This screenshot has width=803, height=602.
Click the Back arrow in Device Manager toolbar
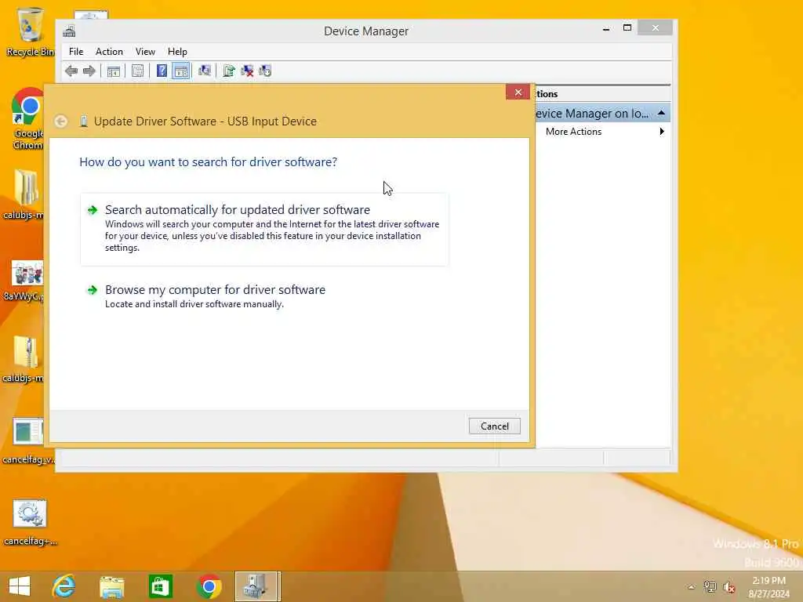coord(71,71)
